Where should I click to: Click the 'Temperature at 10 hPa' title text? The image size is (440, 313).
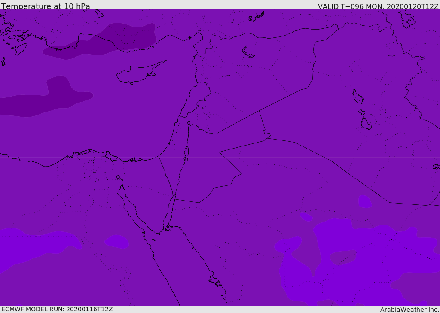tap(46, 6)
